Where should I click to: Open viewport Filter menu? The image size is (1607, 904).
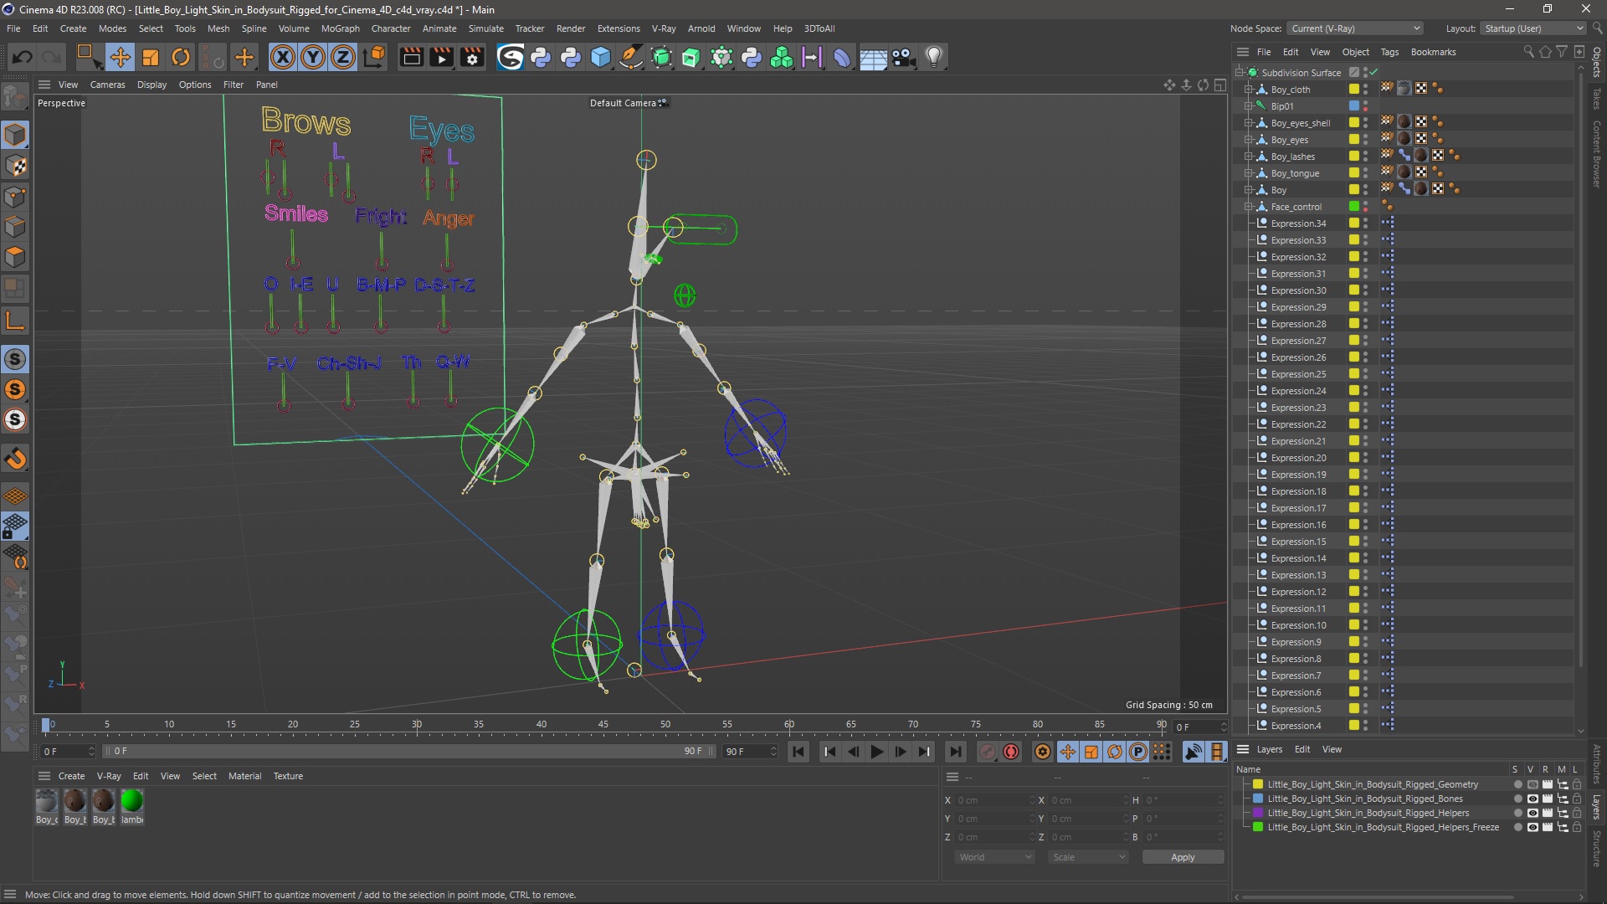point(233,85)
